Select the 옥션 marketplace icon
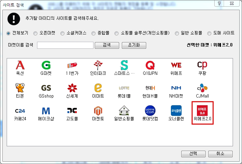 pos(20,65)
